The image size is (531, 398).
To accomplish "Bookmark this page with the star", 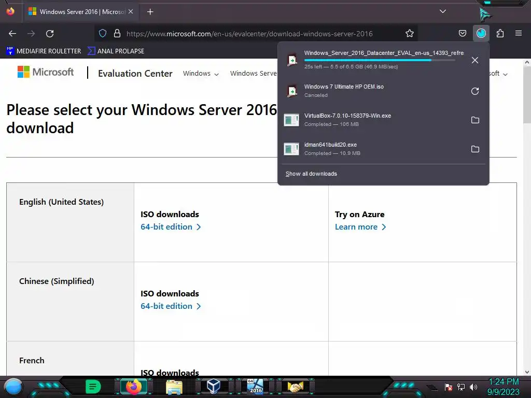I will [x=410, y=33].
